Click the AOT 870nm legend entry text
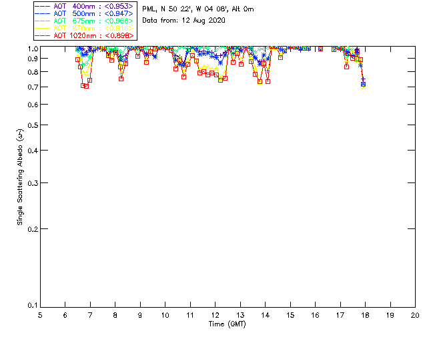427x341 pixels. [x=93, y=28]
